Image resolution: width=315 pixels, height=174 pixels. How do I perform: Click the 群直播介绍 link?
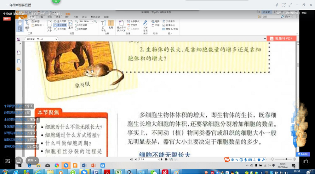[x=291, y=13]
